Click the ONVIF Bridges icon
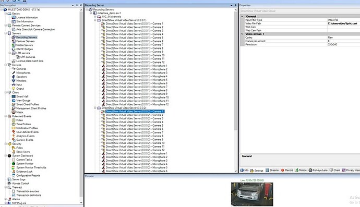The width and height of the screenshot is (360, 207). click(x=14, y=49)
